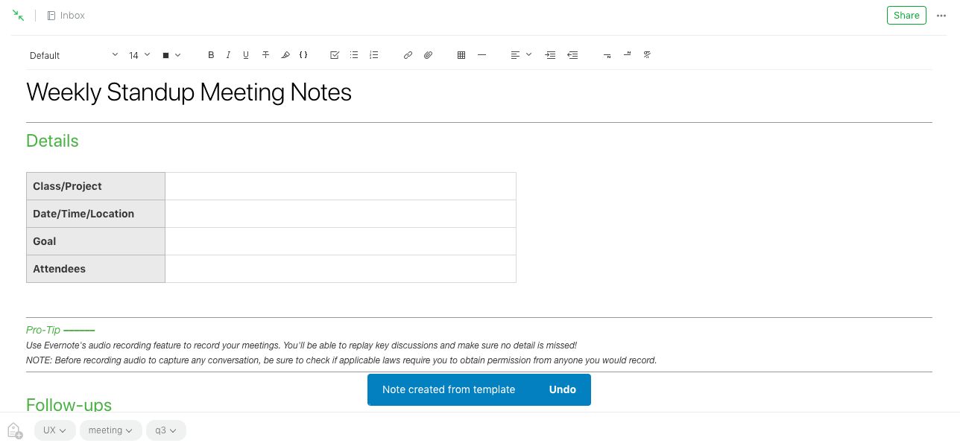The height and width of the screenshot is (446, 960).
Task: Attach a file with paperclip icon
Action: [428, 55]
